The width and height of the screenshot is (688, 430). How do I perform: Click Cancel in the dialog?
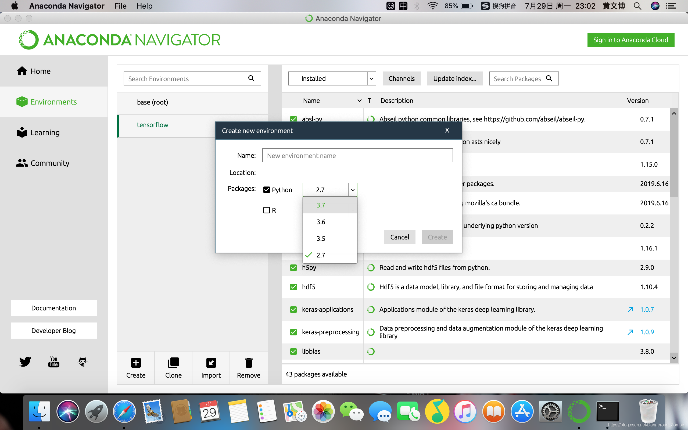pos(400,237)
